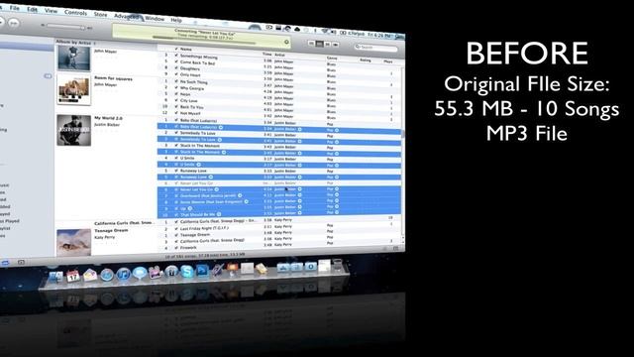Click the menu bar clock showing Fri 6:26 PM
This screenshot has height=357, width=634.
tap(378, 36)
